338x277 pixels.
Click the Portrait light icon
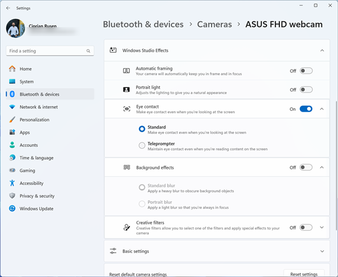click(126, 90)
